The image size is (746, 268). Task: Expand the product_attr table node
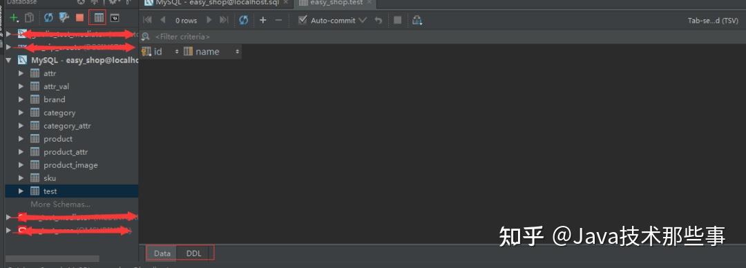click(x=21, y=152)
